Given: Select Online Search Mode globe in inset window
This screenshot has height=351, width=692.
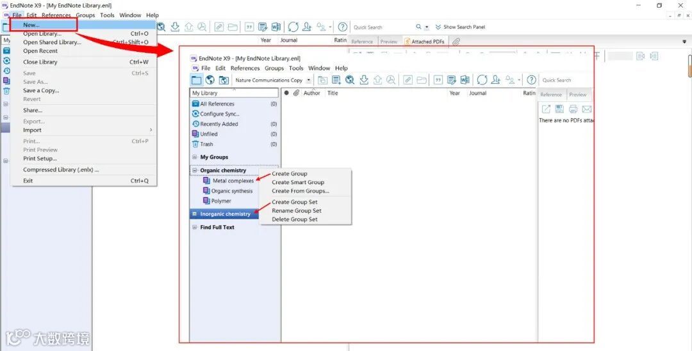Looking at the screenshot, I should click(x=210, y=80).
